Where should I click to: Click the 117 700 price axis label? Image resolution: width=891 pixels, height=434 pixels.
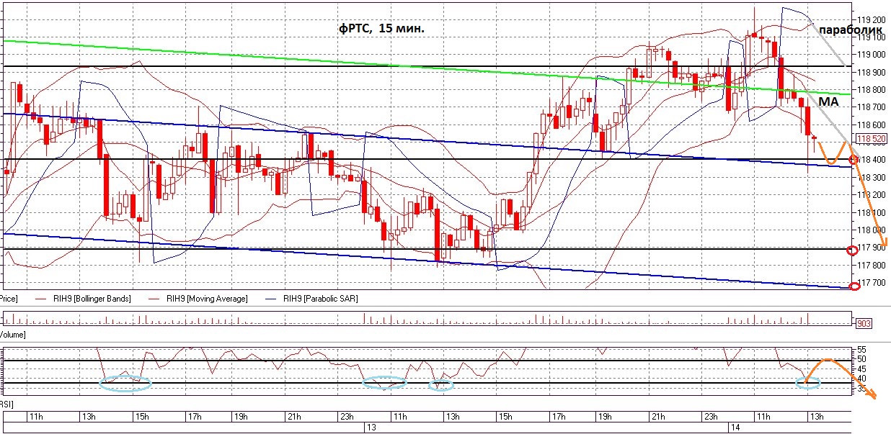click(871, 283)
